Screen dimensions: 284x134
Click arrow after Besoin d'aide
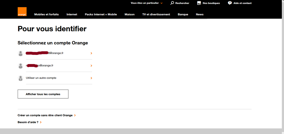click(x=41, y=122)
